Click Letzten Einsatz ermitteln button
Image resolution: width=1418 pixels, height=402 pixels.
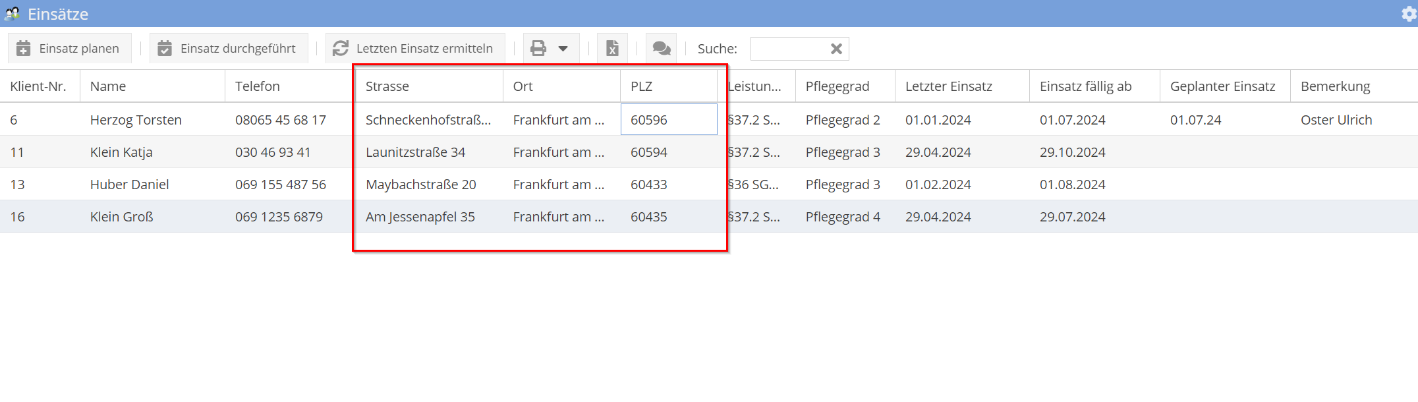coord(415,48)
